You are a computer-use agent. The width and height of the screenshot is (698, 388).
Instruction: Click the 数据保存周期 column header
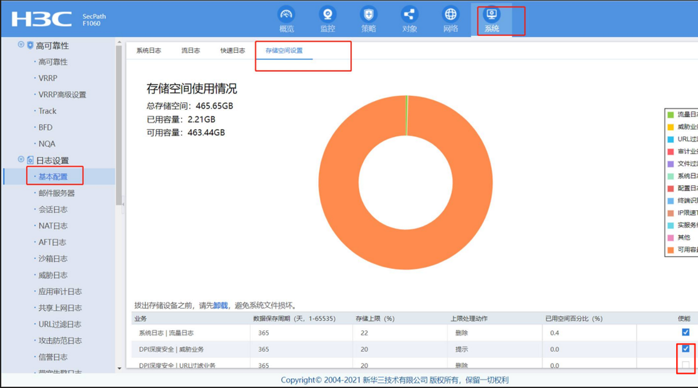(294, 319)
